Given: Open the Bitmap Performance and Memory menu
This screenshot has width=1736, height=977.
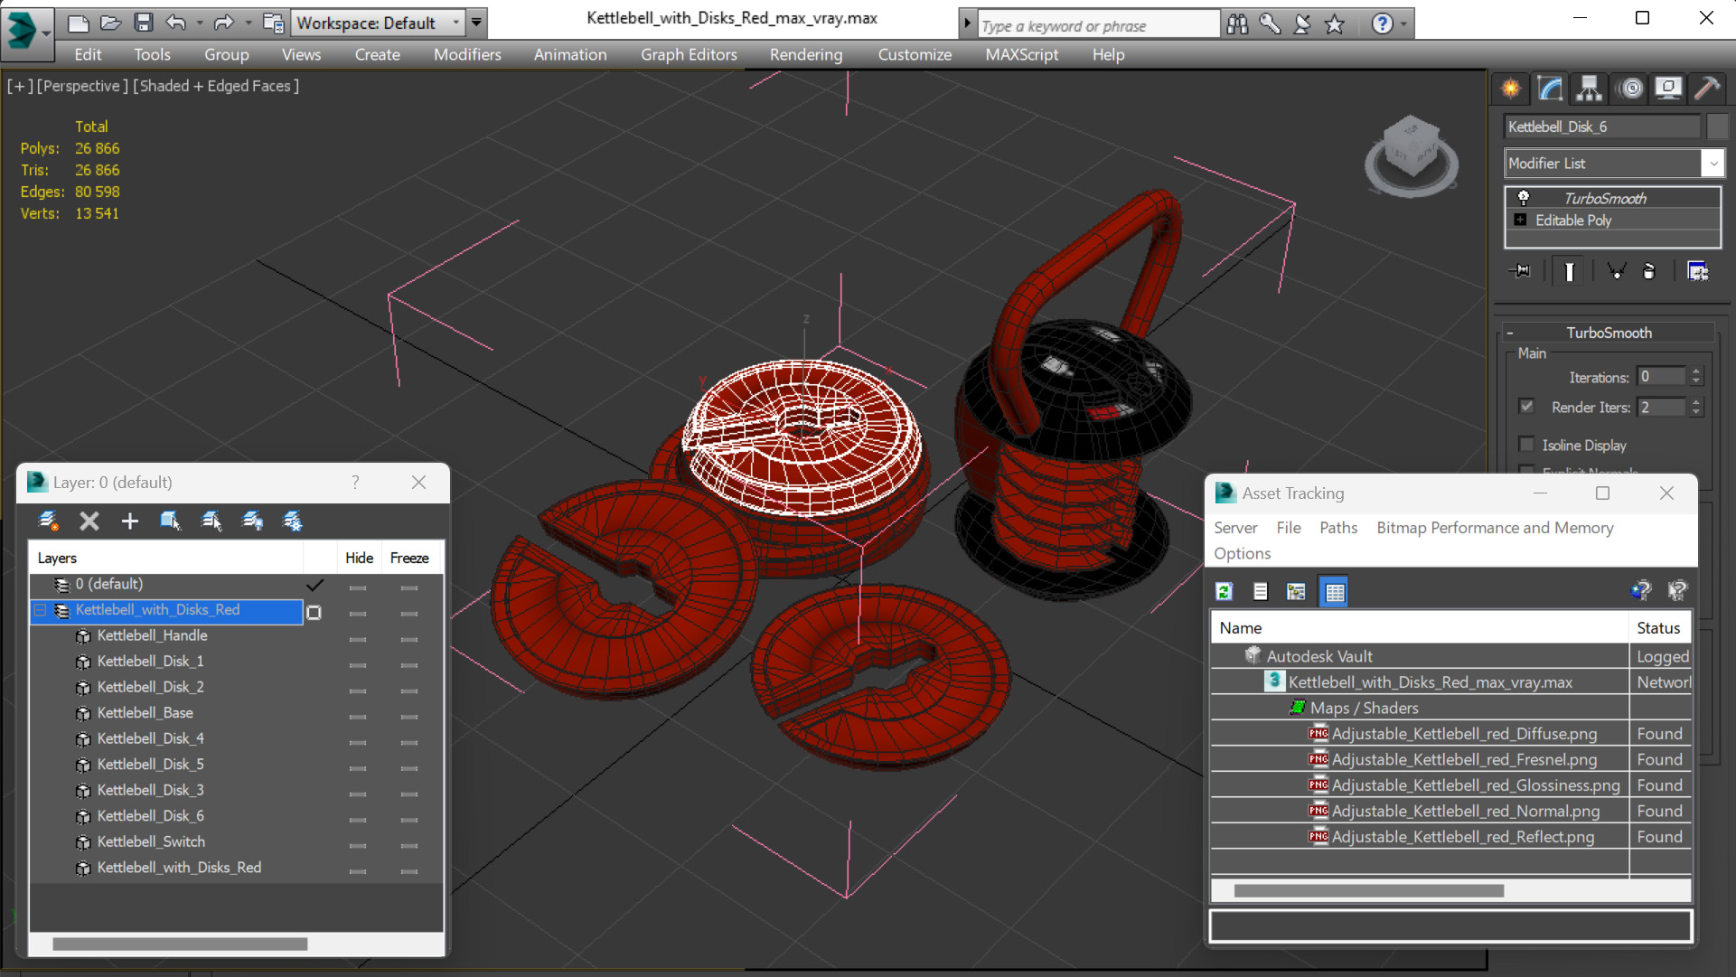Looking at the screenshot, I should tap(1494, 528).
